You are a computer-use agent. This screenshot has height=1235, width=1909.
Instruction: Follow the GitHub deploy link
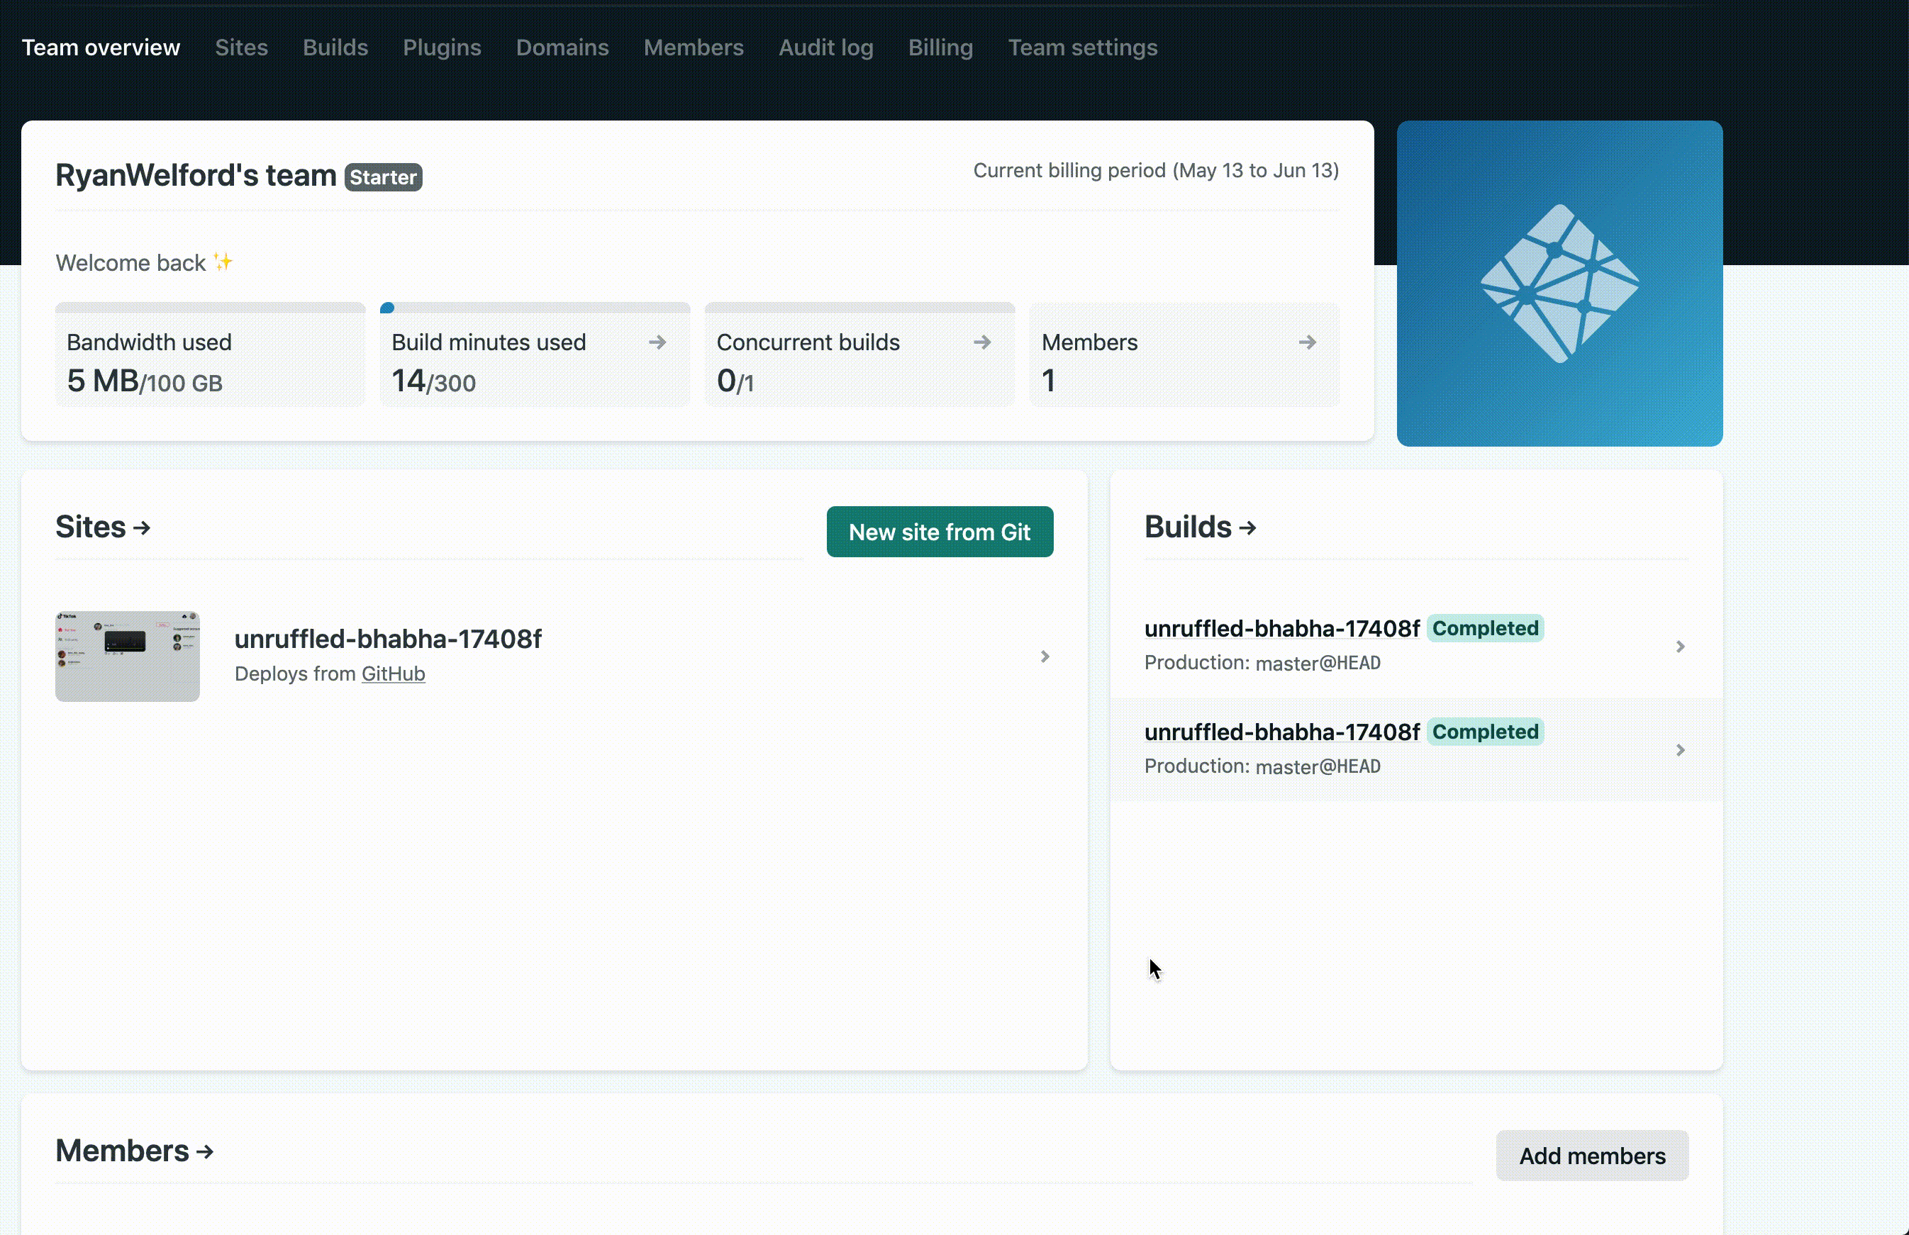(x=393, y=674)
